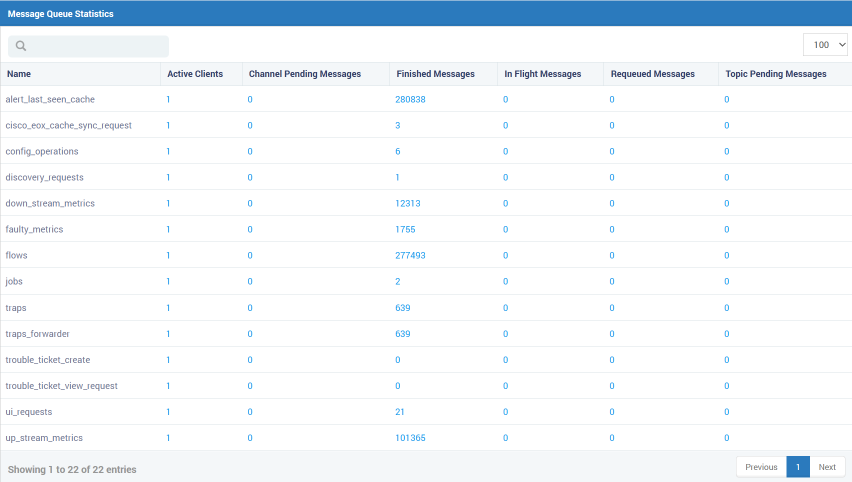Viewport: 852px width, 482px height.
Task: Select the flows queue name
Action: pos(16,255)
